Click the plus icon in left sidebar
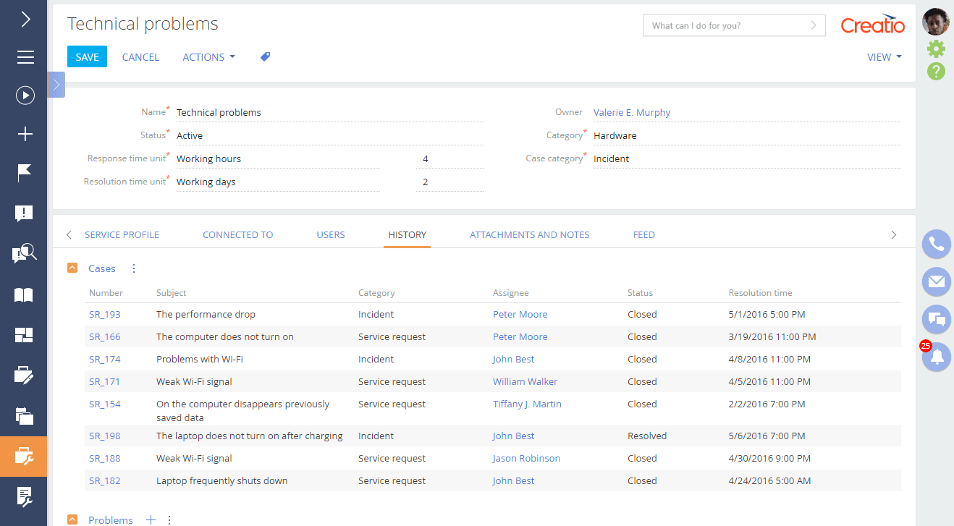Image resolution: width=954 pixels, height=526 pixels. (x=25, y=134)
